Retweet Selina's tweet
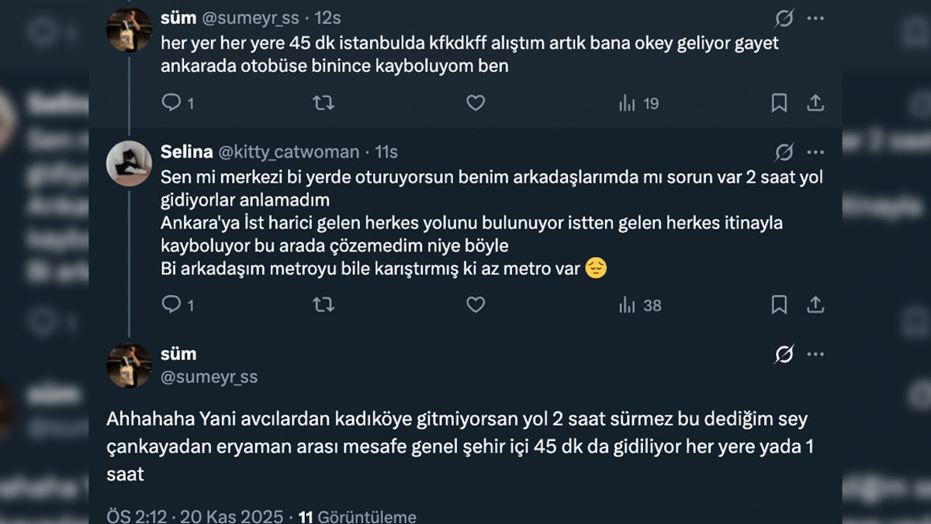The image size is (931, 524). pos(323,305)
